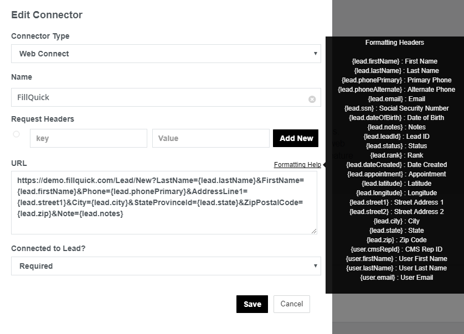Expand the Connected to Lead dropdown

coord(166,266)
